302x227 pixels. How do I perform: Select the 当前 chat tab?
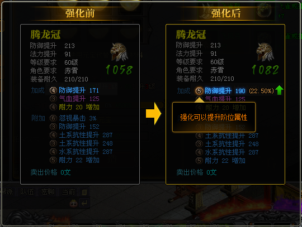68,192
